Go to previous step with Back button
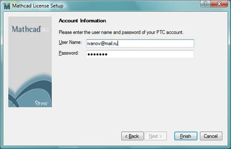Screen dimensions: 231x149 [132, 136]
